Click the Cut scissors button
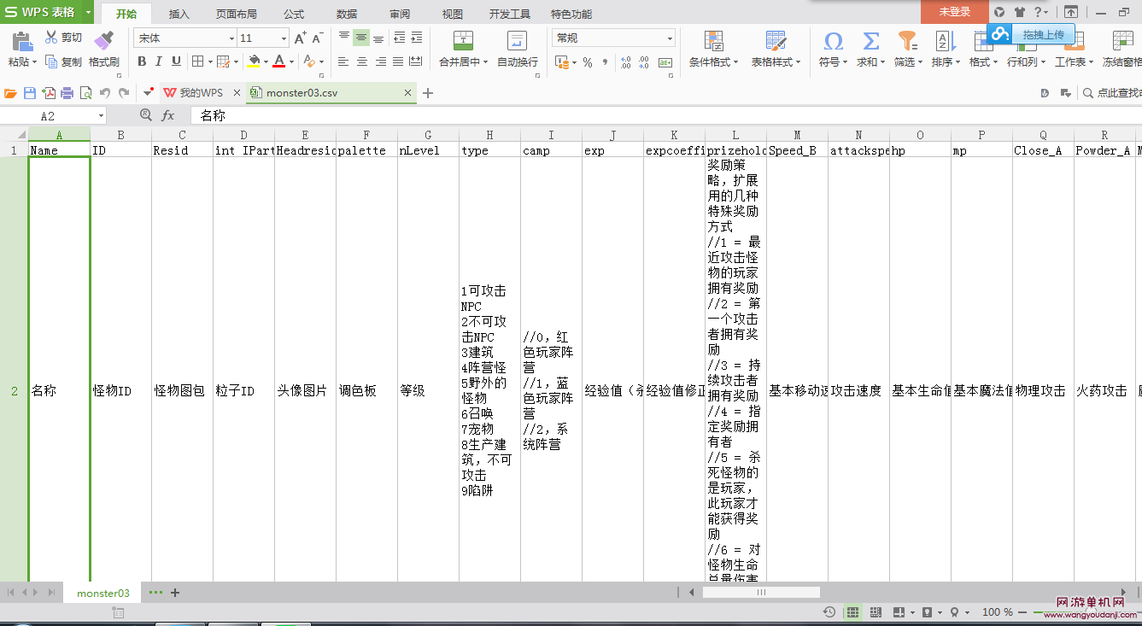Screen dimensions: 1142x626 pyautogui.click(x=63, y=38)
